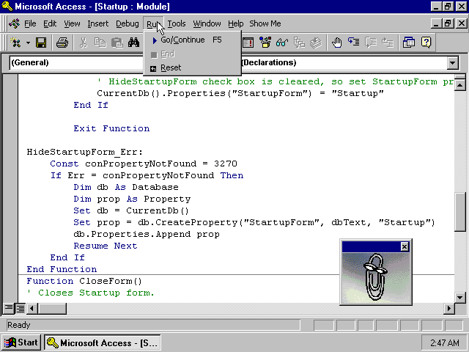Close the Office Assistant Clippy window
Screen dimensions: 469x352
[x=405, y=246]
